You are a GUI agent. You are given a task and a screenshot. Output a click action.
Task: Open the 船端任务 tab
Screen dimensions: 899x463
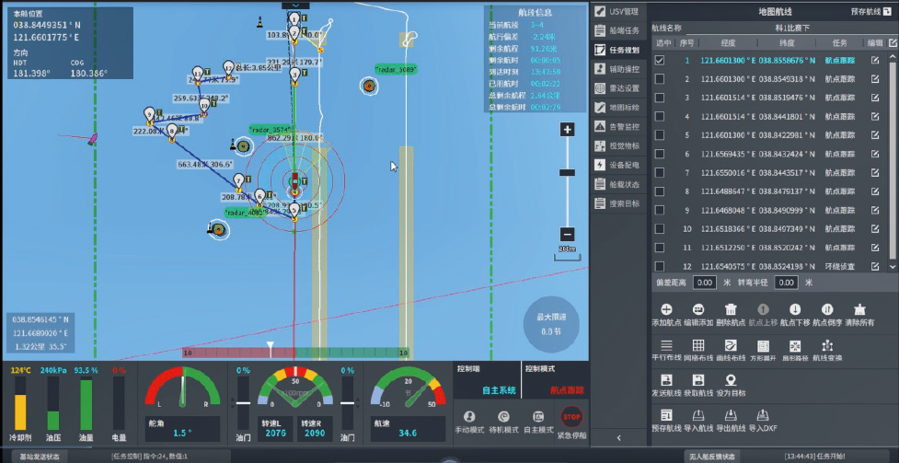pos(618,31)
